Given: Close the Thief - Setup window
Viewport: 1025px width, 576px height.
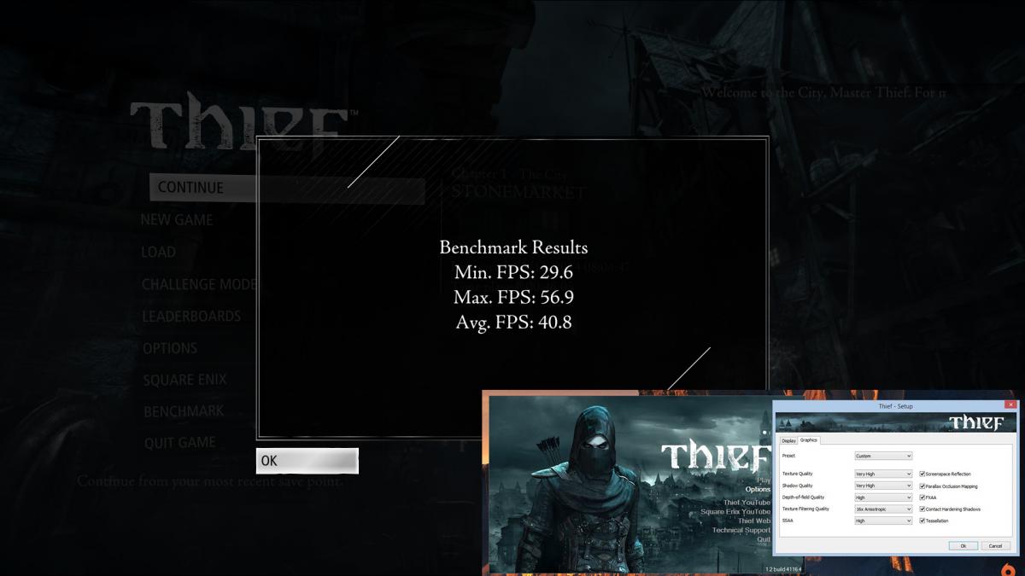Looking at the screenshot, I should [1011, 404].
